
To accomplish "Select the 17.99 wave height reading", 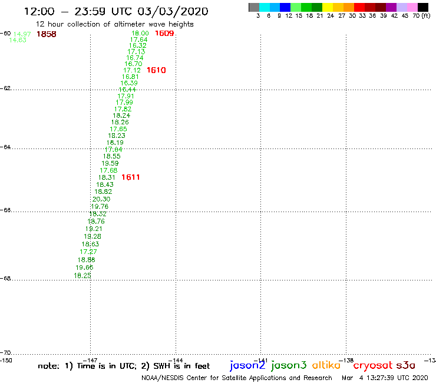I will click(x=124, y=103).
